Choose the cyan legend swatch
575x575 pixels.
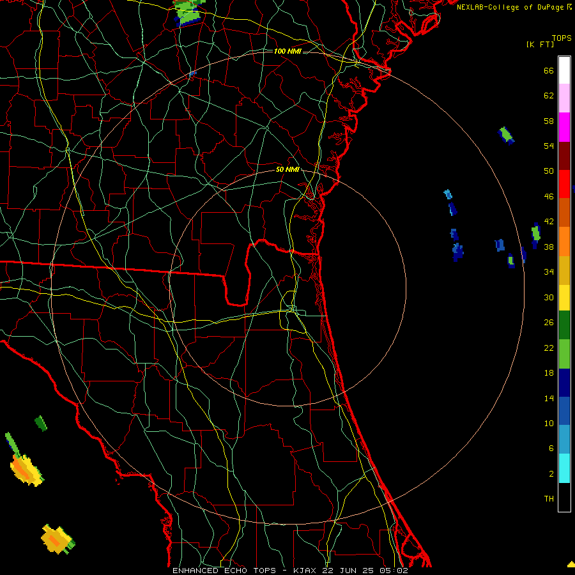(x=564, y=468)
